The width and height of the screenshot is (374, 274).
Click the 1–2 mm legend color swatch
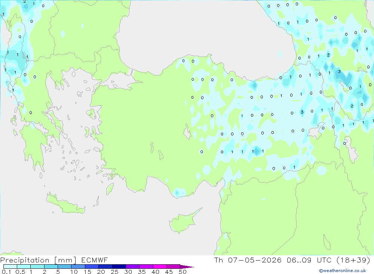[37, 267]
